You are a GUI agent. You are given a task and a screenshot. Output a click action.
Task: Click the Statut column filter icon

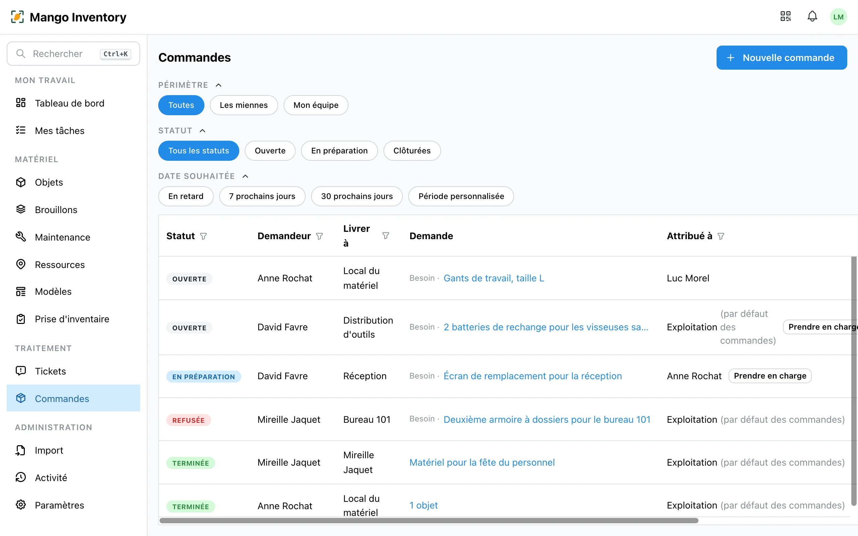[x=203, y=236]
